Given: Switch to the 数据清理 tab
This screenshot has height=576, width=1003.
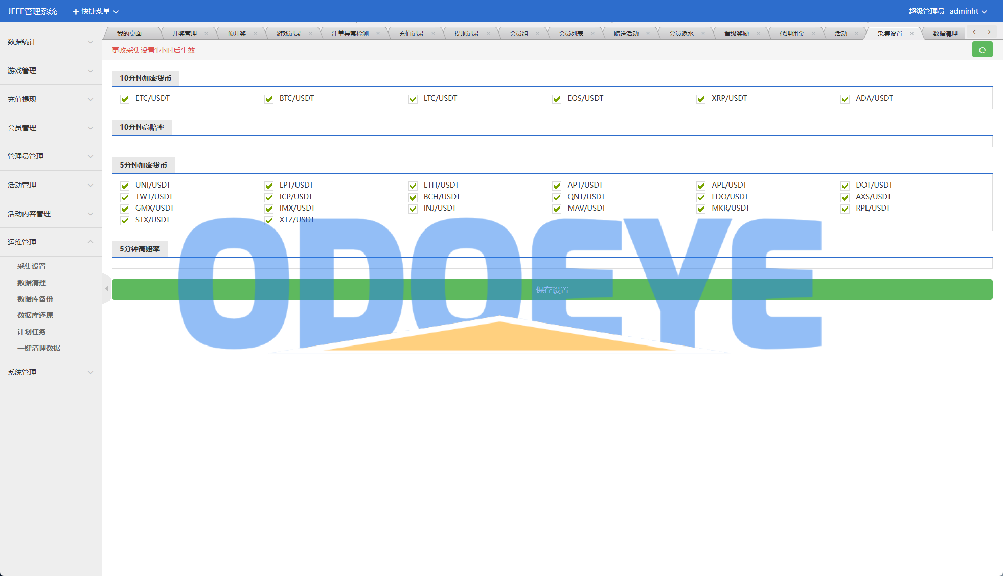Looking at the screenshot, I should coord(945,34).
